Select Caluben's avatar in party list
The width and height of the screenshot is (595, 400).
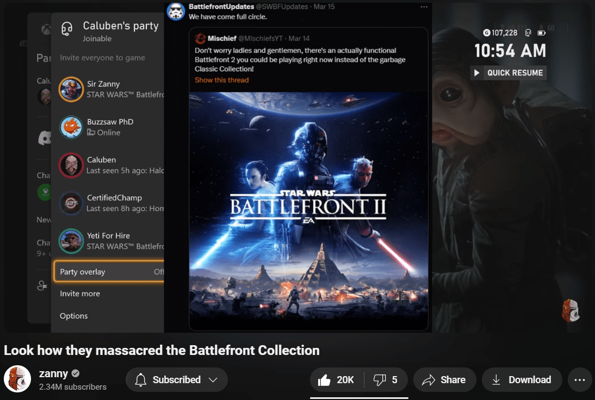71,165
